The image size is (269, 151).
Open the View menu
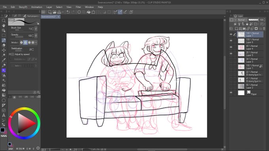(69, 7)
